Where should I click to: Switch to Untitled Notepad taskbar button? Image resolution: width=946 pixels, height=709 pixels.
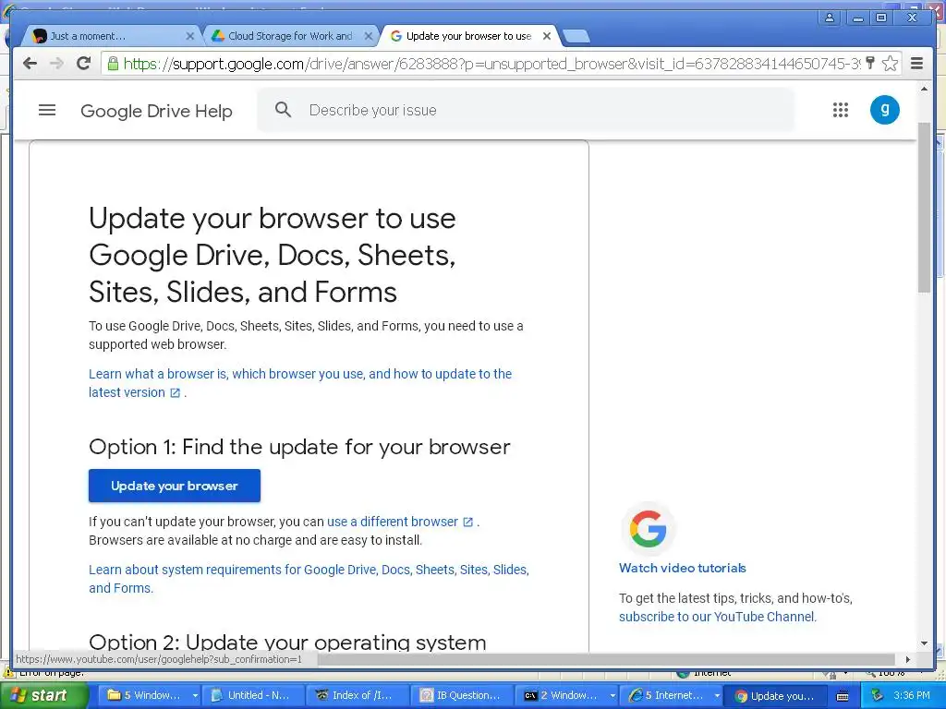tap(252, 695)
